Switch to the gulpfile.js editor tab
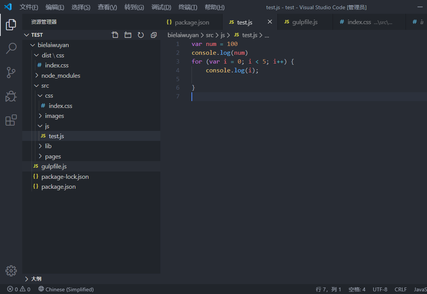 click(305, 22)
